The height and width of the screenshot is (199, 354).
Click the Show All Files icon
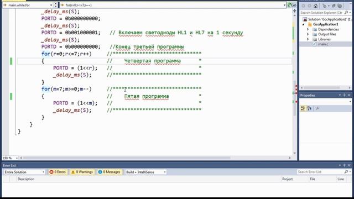[340, 6]
